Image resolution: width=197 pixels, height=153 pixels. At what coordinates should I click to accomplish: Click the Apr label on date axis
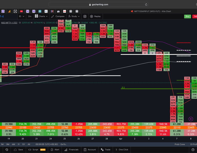pos(121,139)
